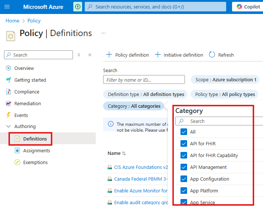Click the Exemptions circle icon
263x206 pixels.
click(17, 162)
